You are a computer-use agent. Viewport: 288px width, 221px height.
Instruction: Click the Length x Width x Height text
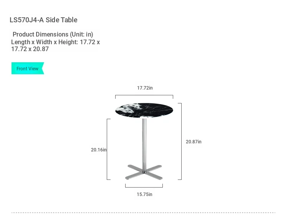coord(45,42)
